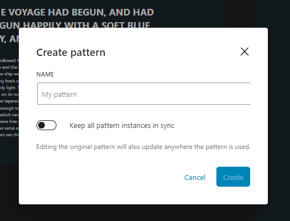290x221 pixels.
Task: Click the 'My pattern' placeholder text
Action: pyautogui.click(x=59, y=94)
